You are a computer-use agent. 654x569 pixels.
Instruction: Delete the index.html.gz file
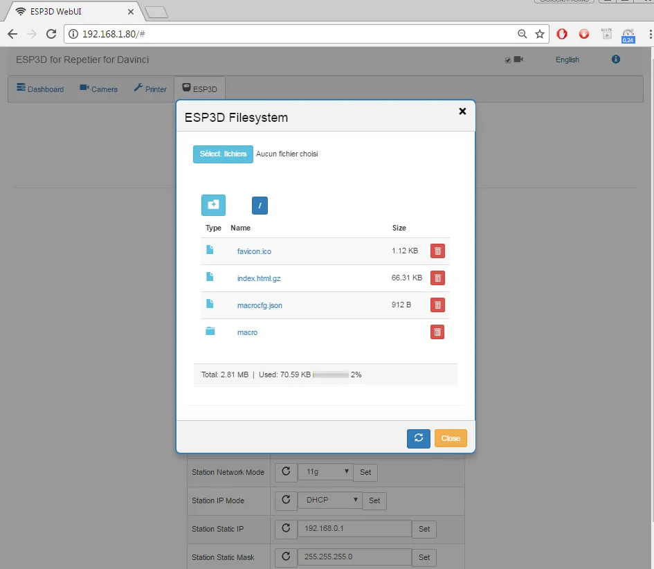[437, 278]
